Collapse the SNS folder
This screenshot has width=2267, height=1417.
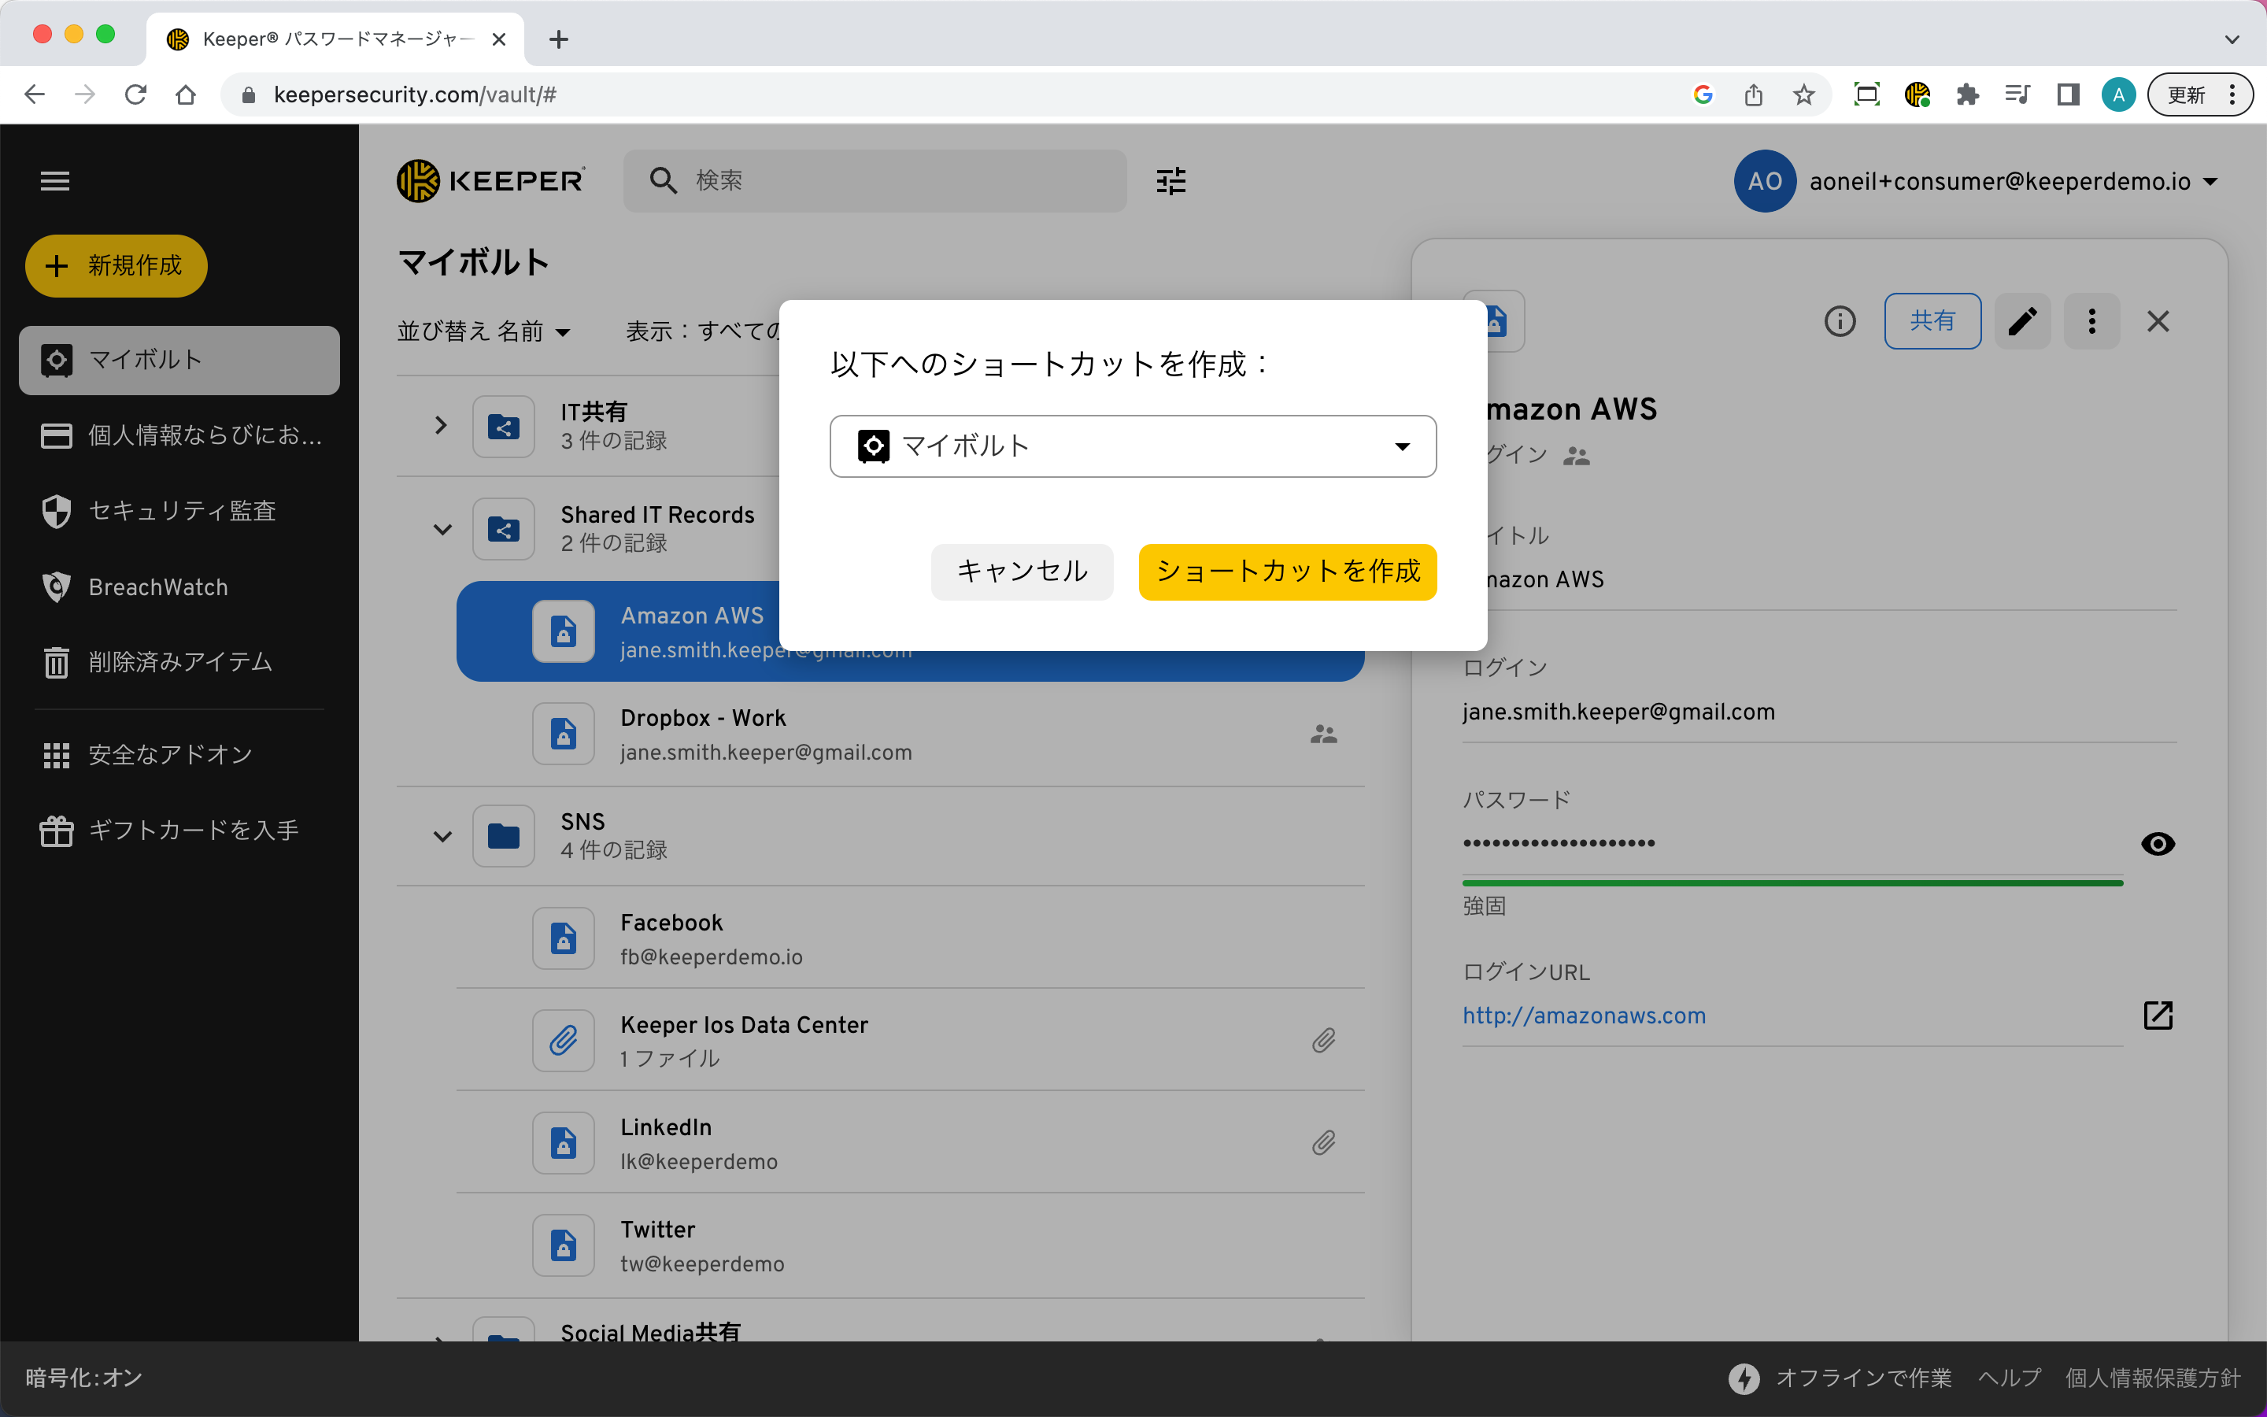point(442,835)
